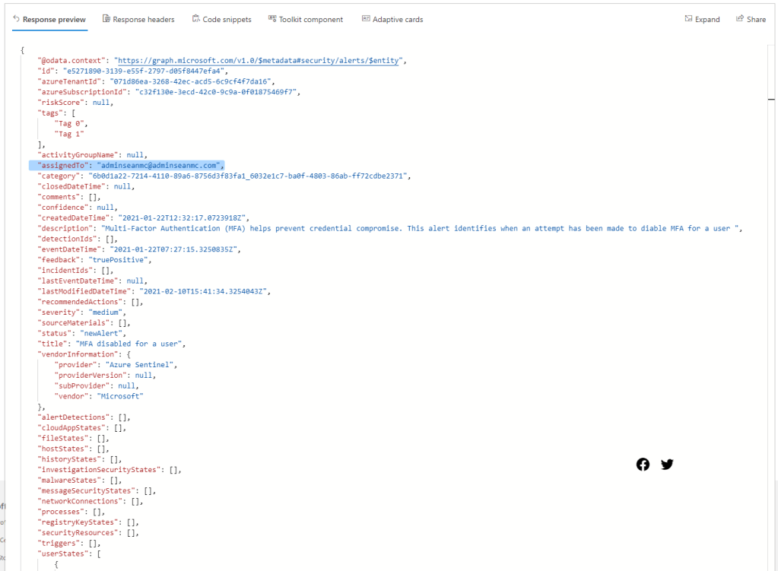Image resolution: width=778 pixels, height=571 pixels.
Task: Open the Code snippets tab
Action: [227, 19]
